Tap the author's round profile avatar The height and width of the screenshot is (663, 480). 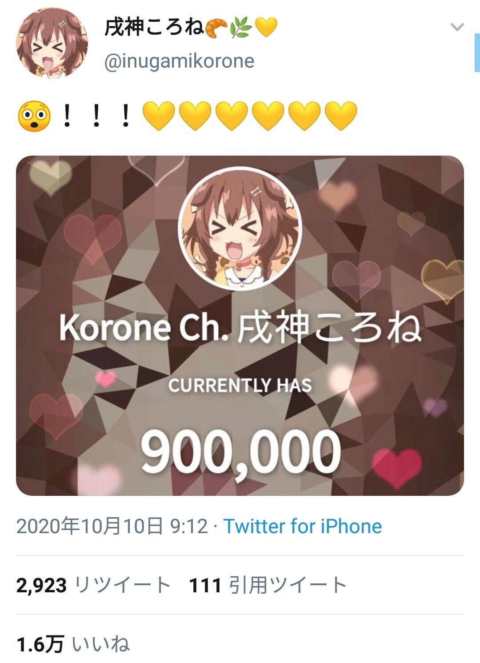(52, 43)
